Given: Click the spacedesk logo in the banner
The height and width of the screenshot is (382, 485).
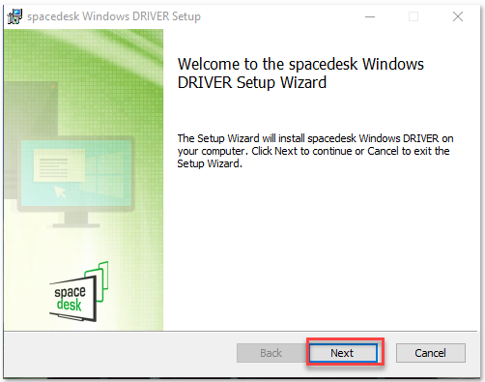Looking at the screenshot, I should [79, 292].
